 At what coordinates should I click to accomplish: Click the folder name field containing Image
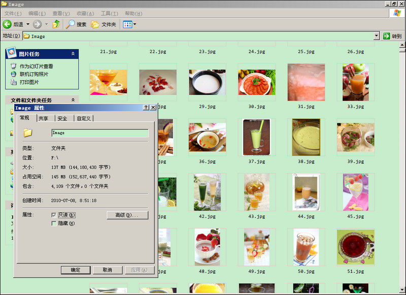[100, 133]
